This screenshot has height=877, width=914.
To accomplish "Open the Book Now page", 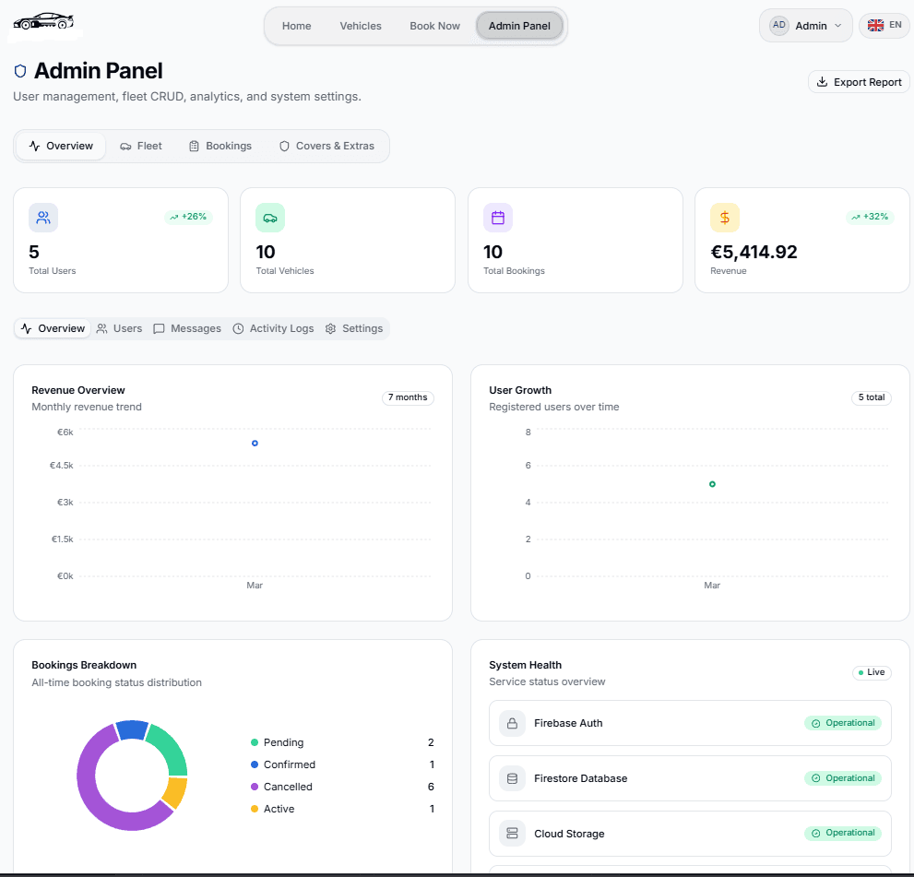I will pyautogui.click(x=434, y=25).
